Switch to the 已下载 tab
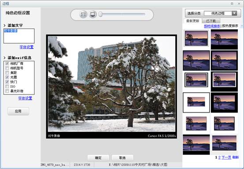This screenshot has height=169, width=244. click(x=211, y=21)
